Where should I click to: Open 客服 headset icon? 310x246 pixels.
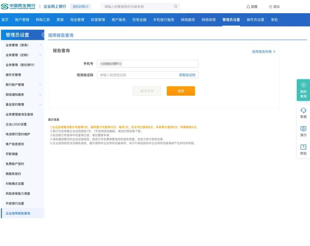303,110
